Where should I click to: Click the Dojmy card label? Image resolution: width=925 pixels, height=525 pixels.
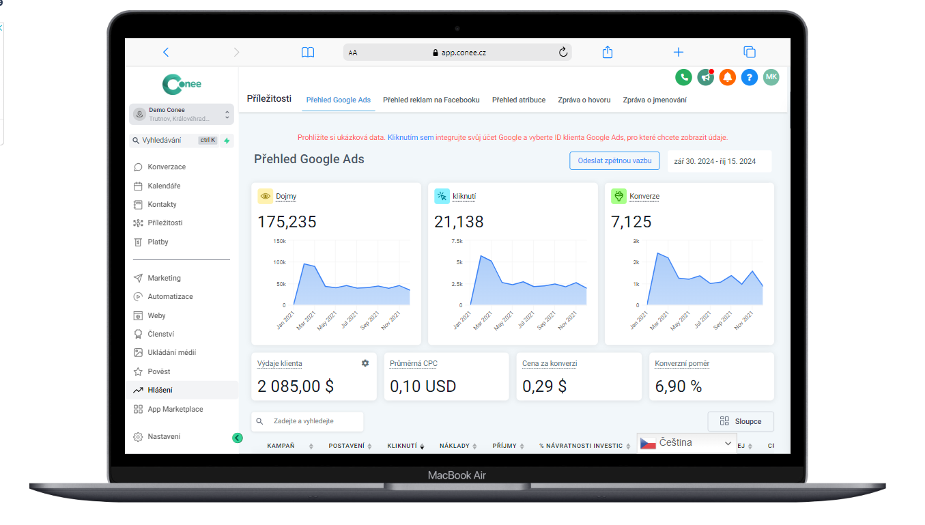[x=286, y=197]
